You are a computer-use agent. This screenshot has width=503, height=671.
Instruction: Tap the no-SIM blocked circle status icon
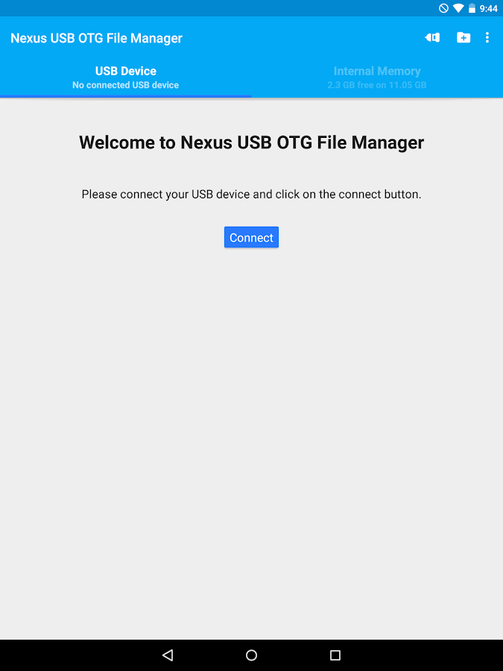click(443, 8)
